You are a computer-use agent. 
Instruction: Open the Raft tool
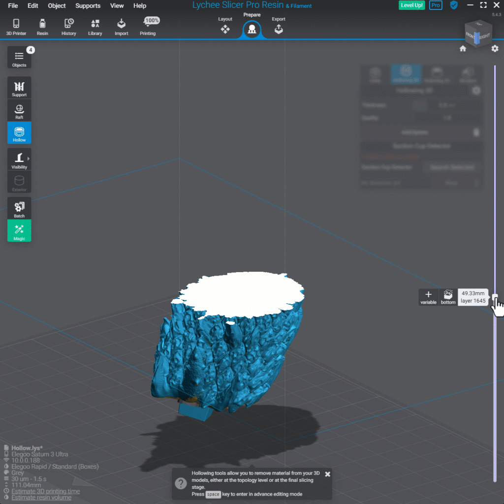click(19, 110)
